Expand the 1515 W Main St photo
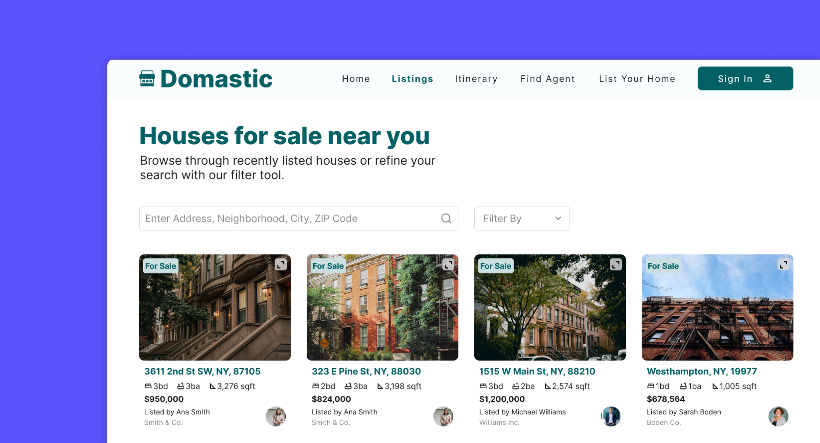This screenshot has width=820, height=443. [x=616, y=265]
